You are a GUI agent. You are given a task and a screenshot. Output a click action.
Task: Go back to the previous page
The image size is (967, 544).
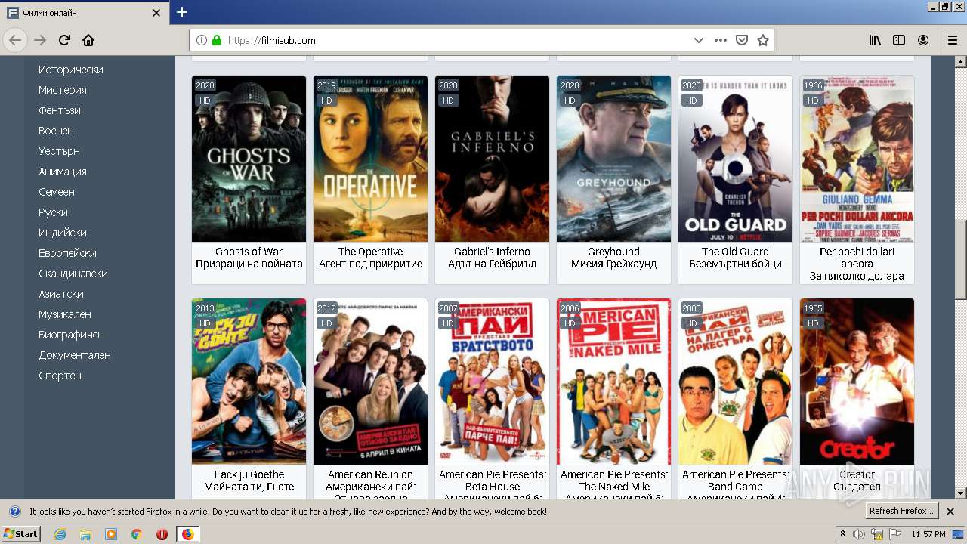coord(15,40)
